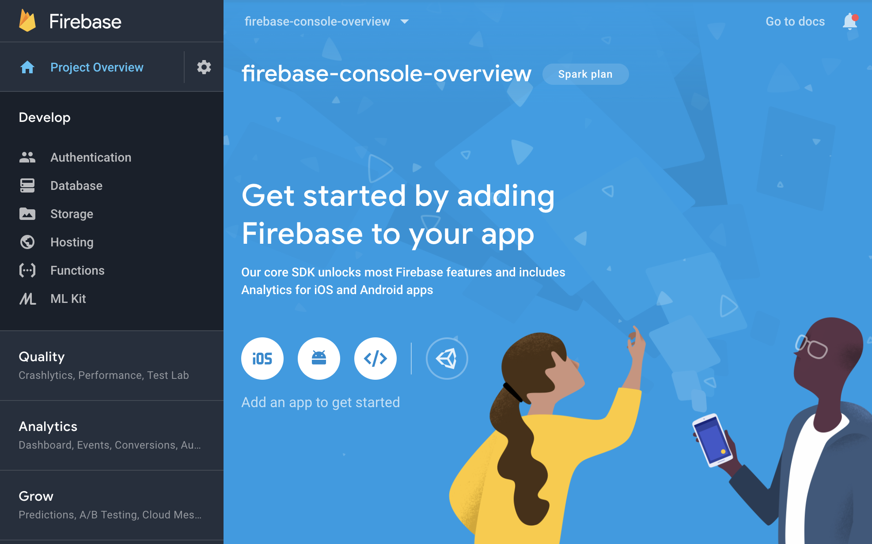Select the Hosting icon in sidebar
Viewport: 872px width, 544px height.
pyautogui.click(x=26, y=242)
